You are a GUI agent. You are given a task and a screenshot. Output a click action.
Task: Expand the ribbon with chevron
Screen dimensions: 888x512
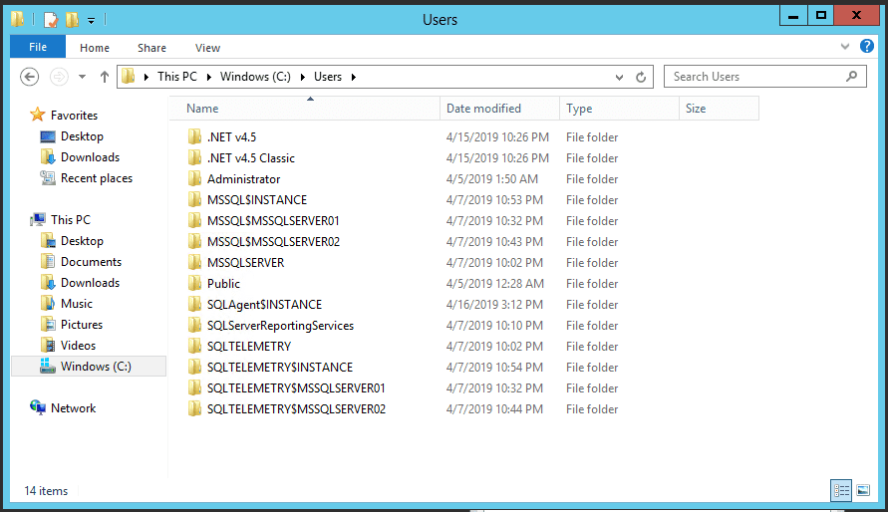pyautogui.click(x=846, y=47)
